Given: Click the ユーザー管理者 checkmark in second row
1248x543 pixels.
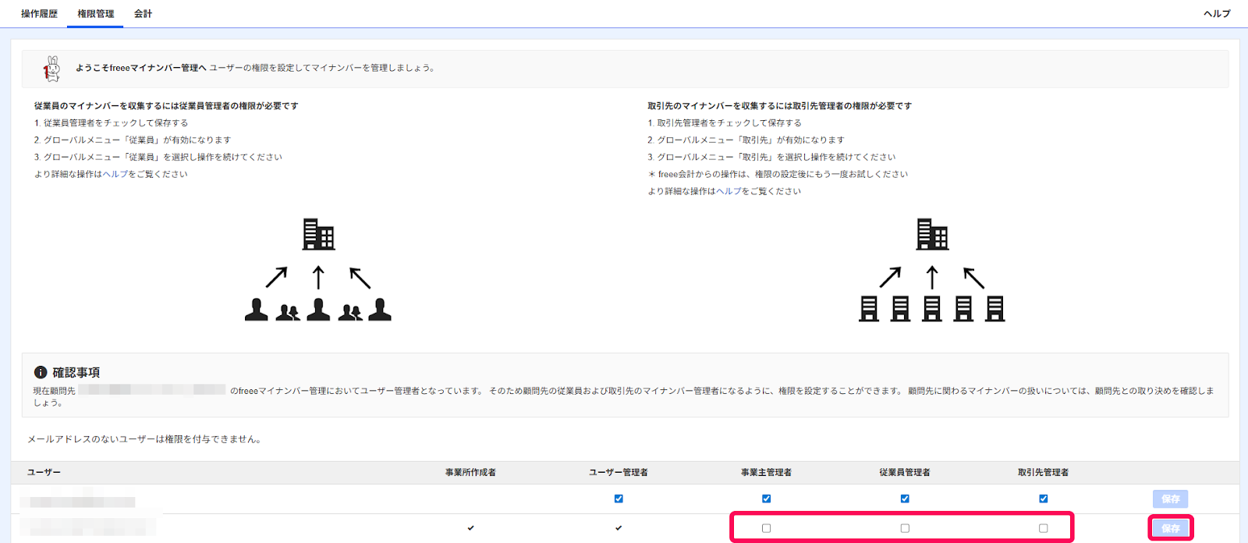Looking at the screenshot, I should [x=619, y=528].
